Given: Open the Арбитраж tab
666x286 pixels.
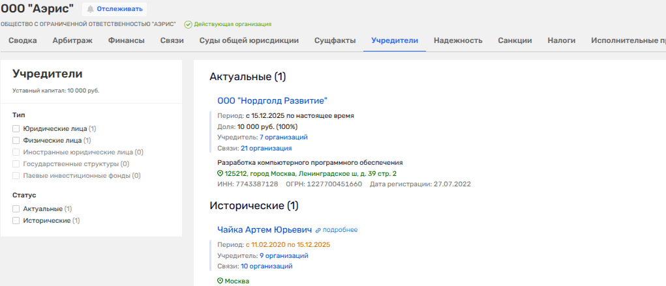Looking at the screenshot, I should pyautogui.click(x=72, y=40).
